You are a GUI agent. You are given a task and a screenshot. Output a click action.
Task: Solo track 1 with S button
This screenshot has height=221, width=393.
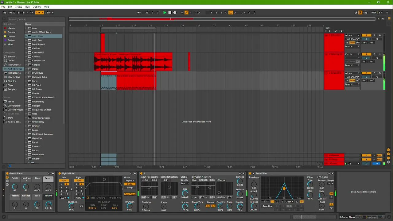click(375, 35)
